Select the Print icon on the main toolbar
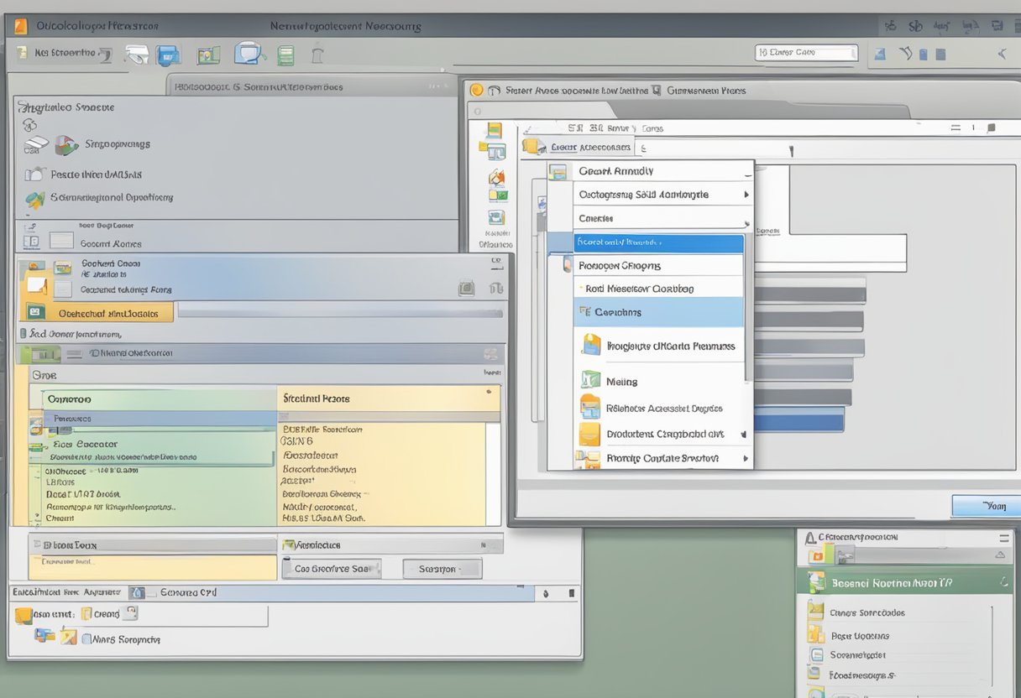 [137, 55]
